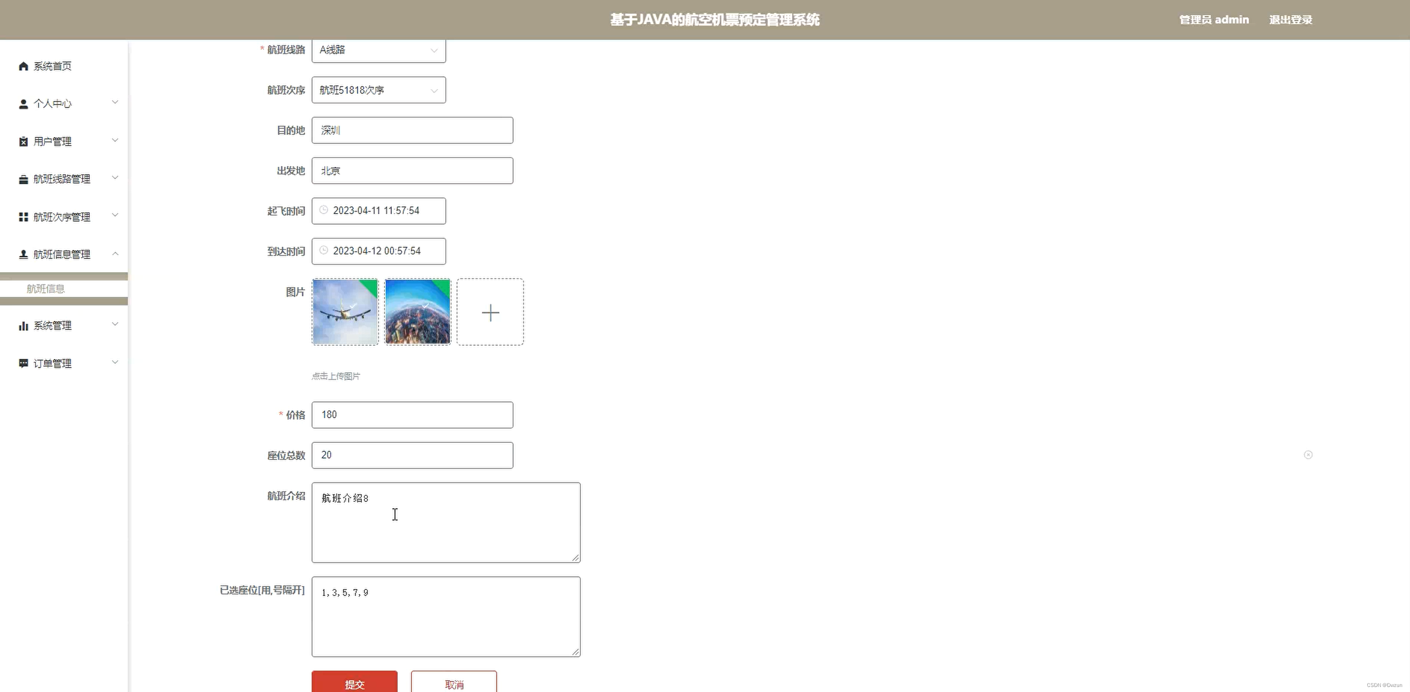Expand the 航班次序管理 menu chevron
Image resolution: width=1410 pixels, height=692 pixels.
point(115,215)
